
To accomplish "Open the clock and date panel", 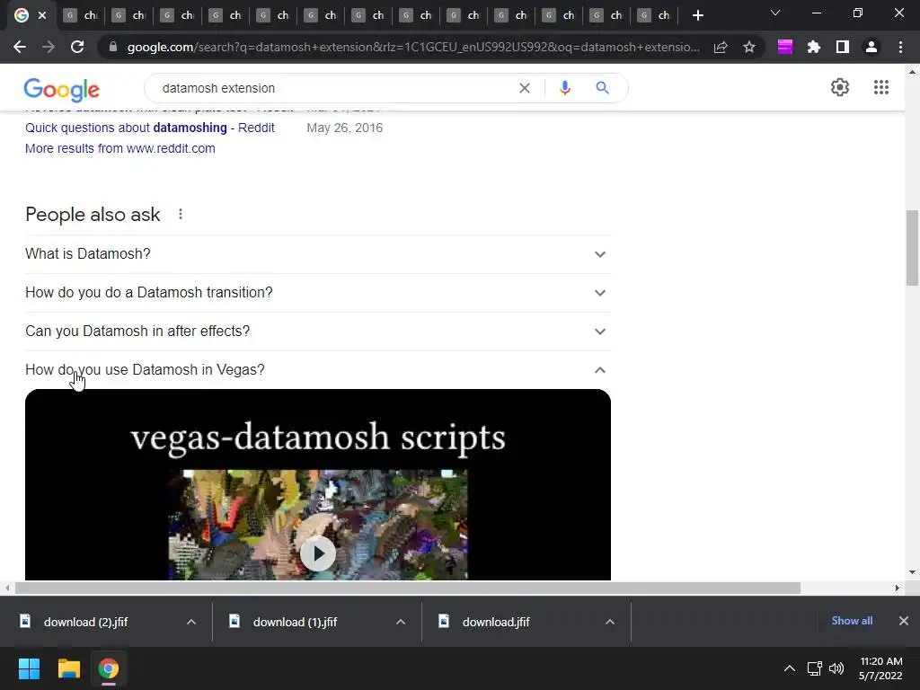I will pos(880,668).
